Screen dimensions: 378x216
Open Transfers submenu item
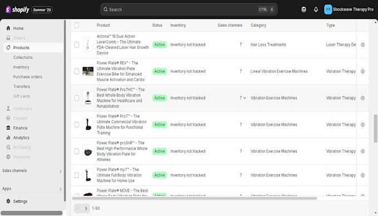coord(22,86)
